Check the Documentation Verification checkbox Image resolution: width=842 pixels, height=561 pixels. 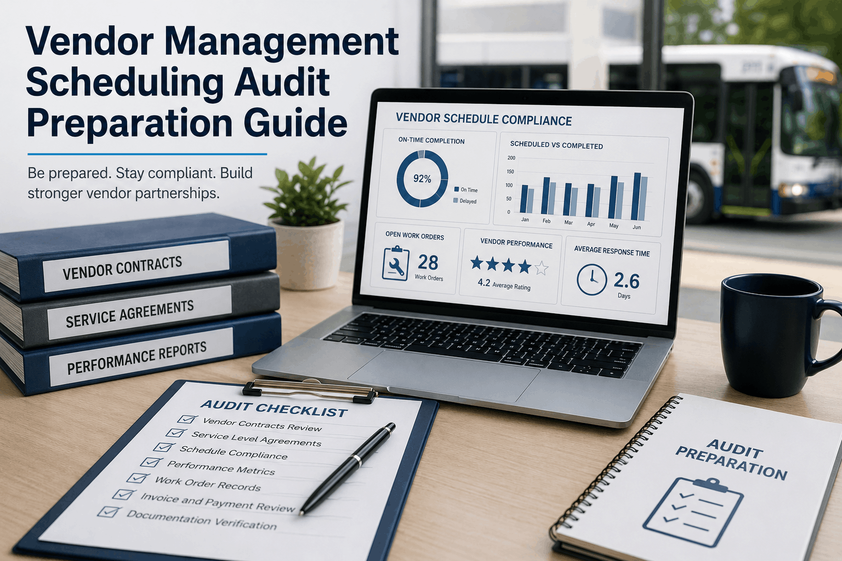[x=109, y=512]
